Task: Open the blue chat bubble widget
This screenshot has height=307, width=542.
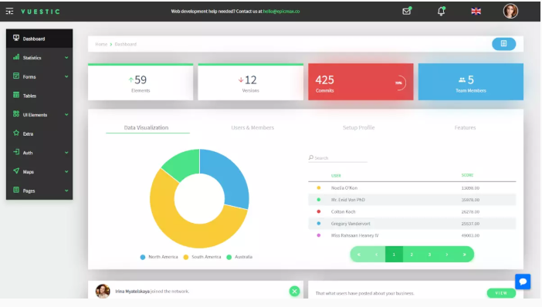Action: (x=523, y=282)
